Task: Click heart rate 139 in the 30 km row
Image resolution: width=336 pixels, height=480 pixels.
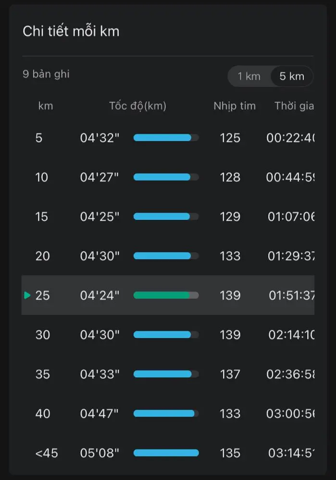Action: (230, 335)
